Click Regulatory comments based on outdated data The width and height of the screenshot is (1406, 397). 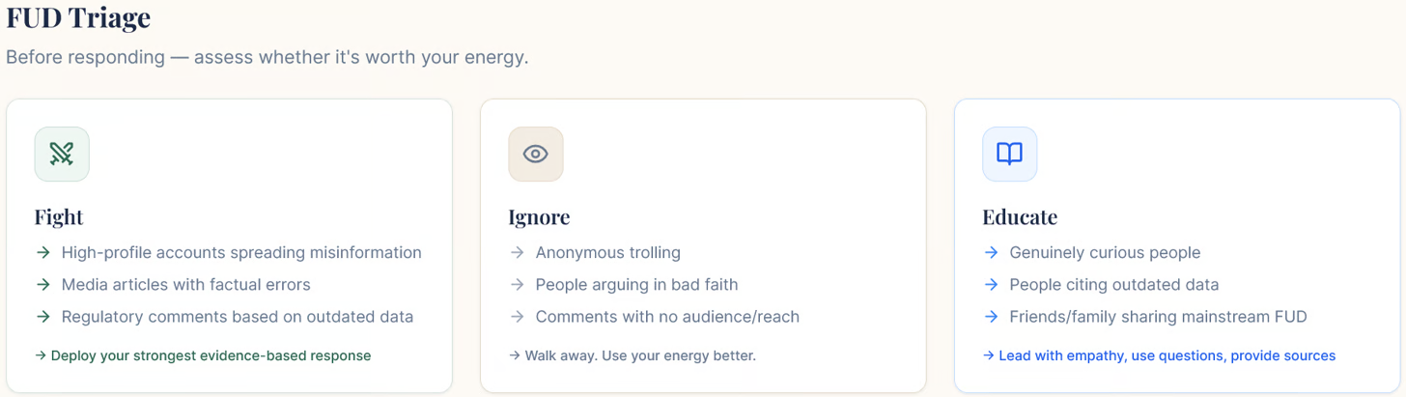point(238,317)
